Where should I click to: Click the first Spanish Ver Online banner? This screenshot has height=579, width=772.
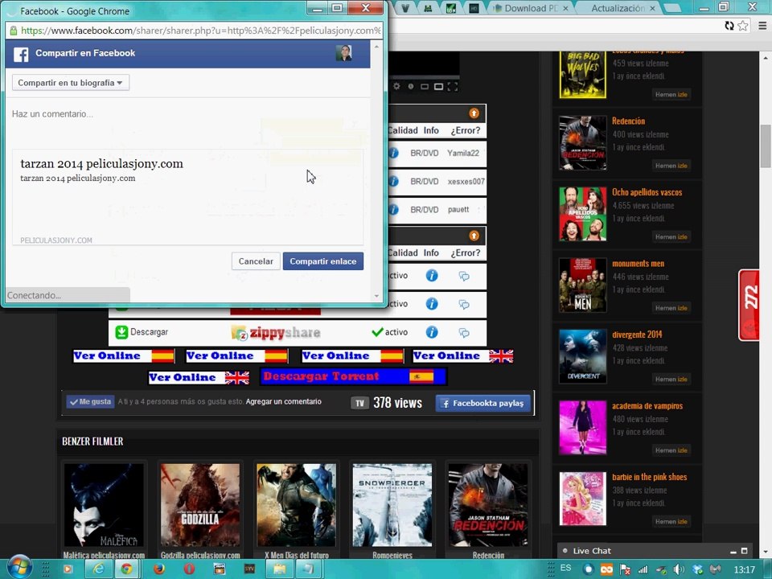pos(124,355)
